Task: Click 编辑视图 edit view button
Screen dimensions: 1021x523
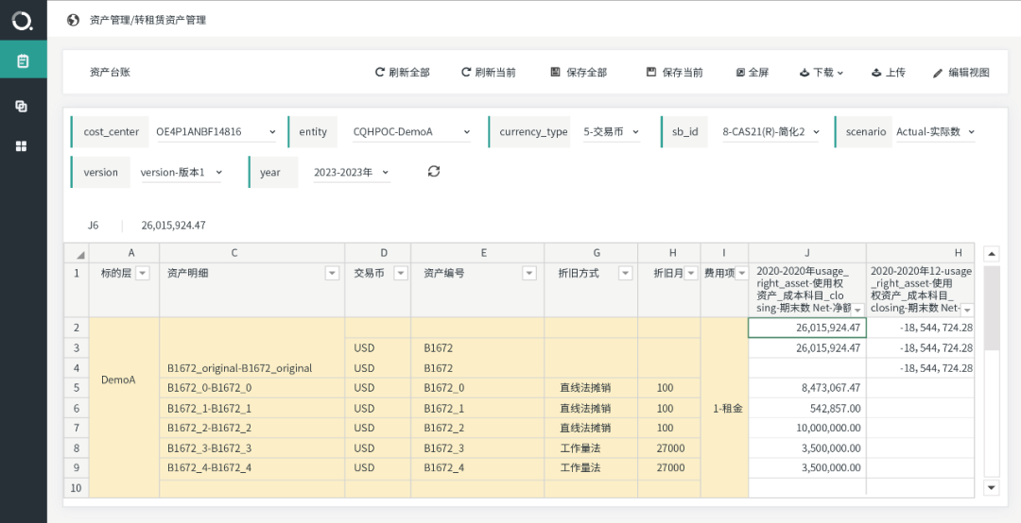Action: [960, 73]
